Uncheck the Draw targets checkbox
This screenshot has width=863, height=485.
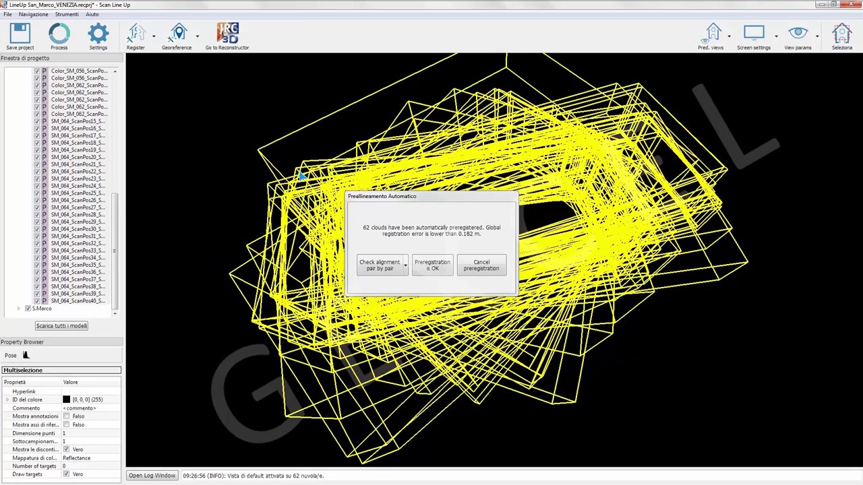[66, 474]
